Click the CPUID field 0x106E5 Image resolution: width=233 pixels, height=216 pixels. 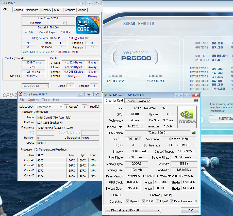68,143
